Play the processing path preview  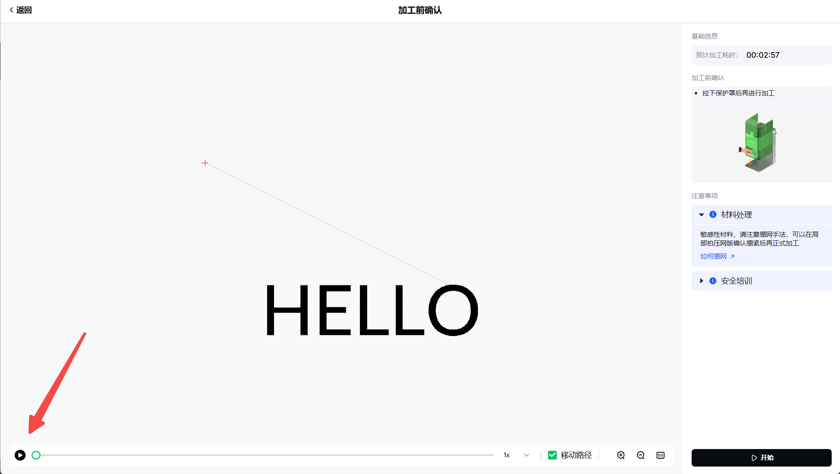coord(20,455)
